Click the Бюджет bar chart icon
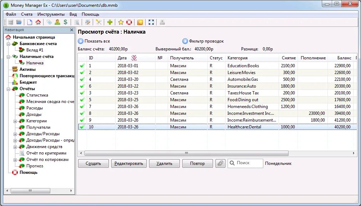361x206 pixels. [x=15, y=82]
